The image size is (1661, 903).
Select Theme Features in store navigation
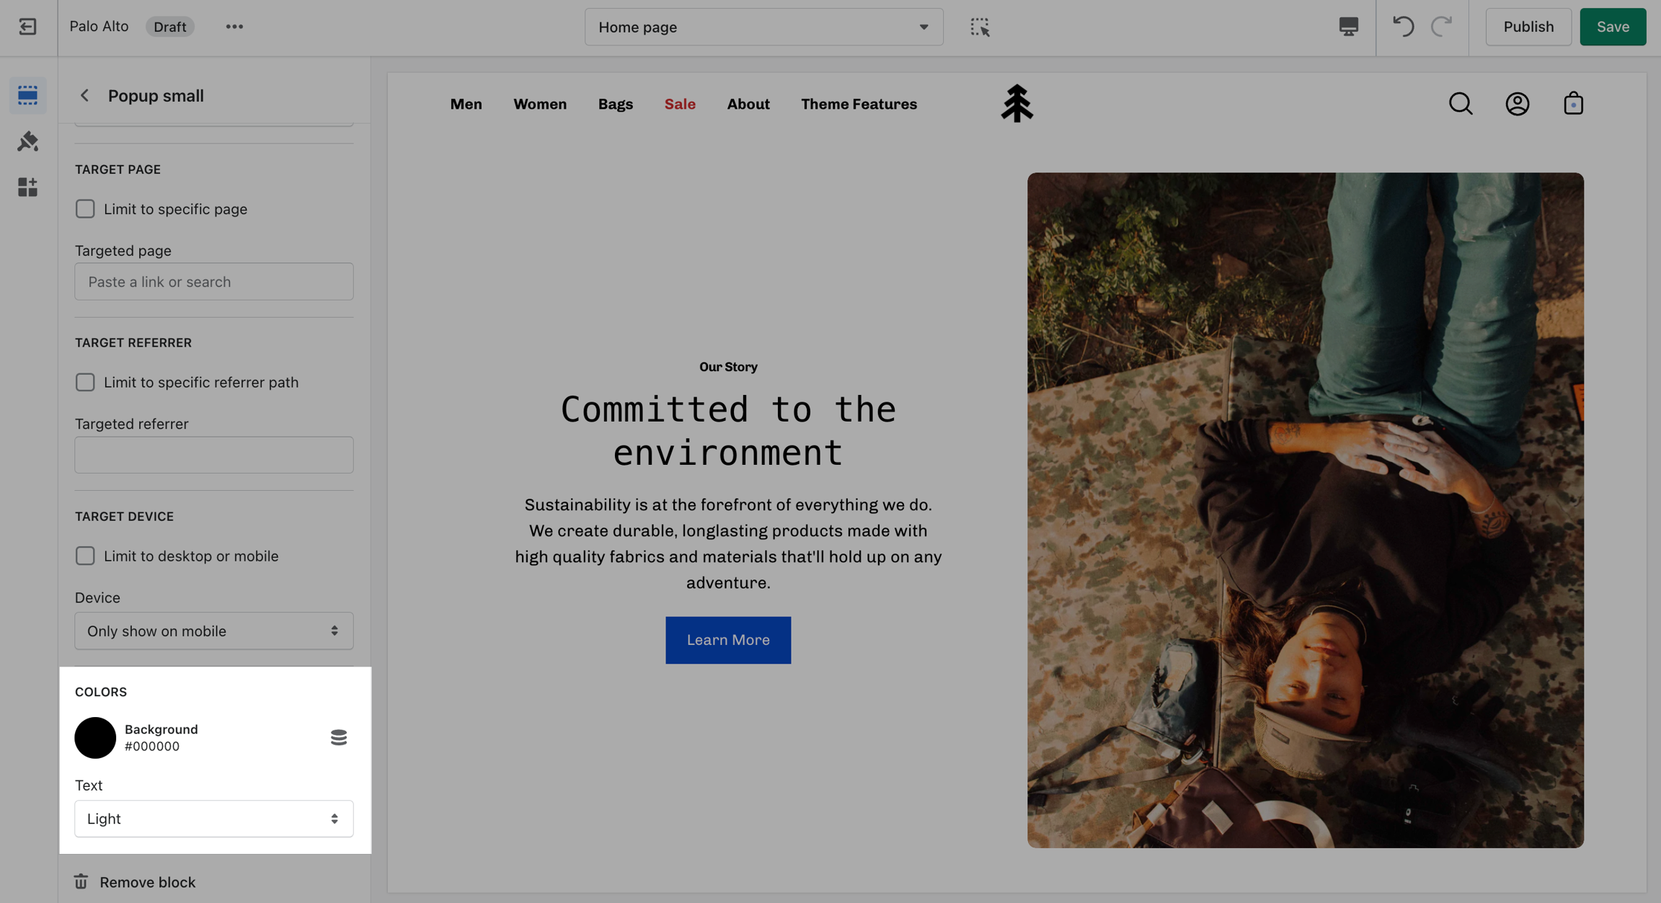point(859,104)
